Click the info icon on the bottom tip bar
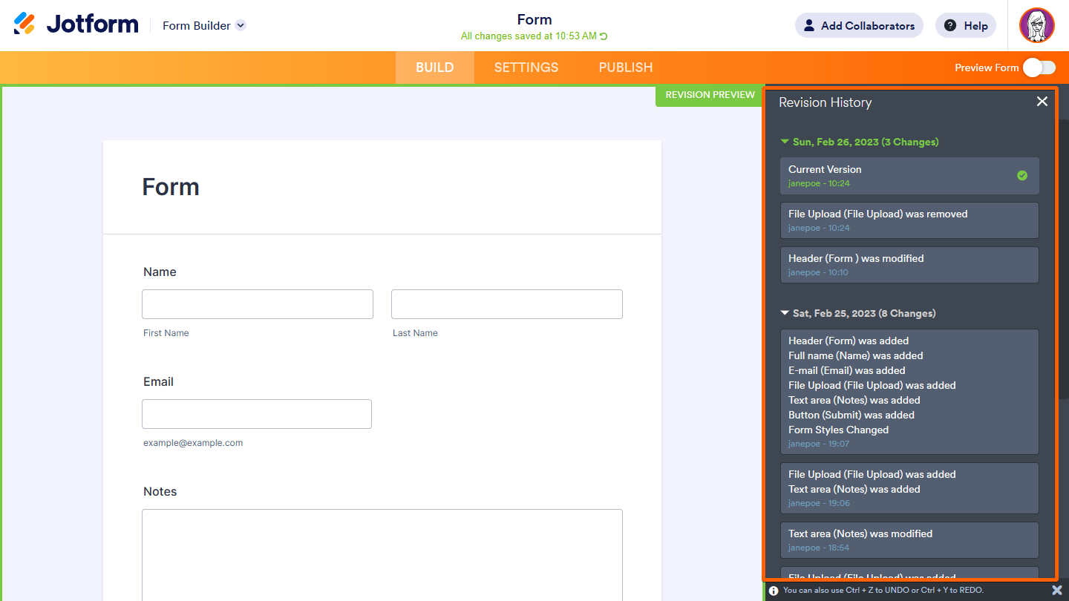 (774, 590)
